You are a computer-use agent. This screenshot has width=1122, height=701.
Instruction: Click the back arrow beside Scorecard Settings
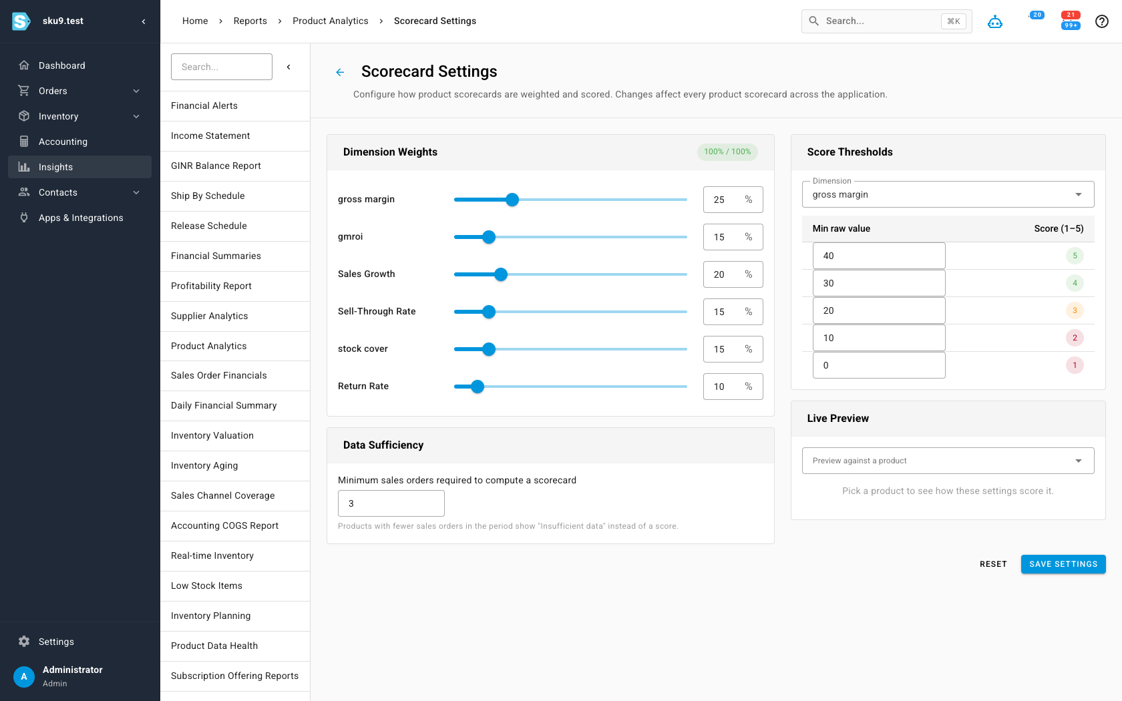point(340,72)
